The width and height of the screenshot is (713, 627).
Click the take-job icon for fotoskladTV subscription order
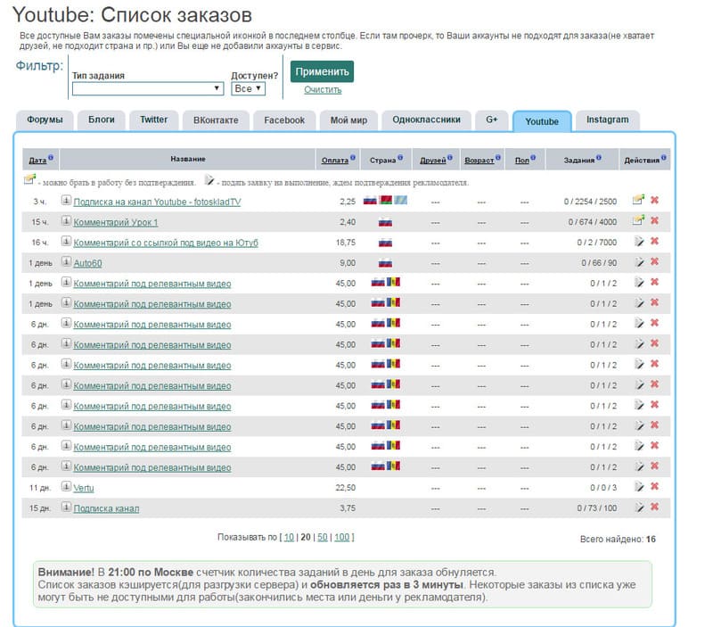[638, 201]
